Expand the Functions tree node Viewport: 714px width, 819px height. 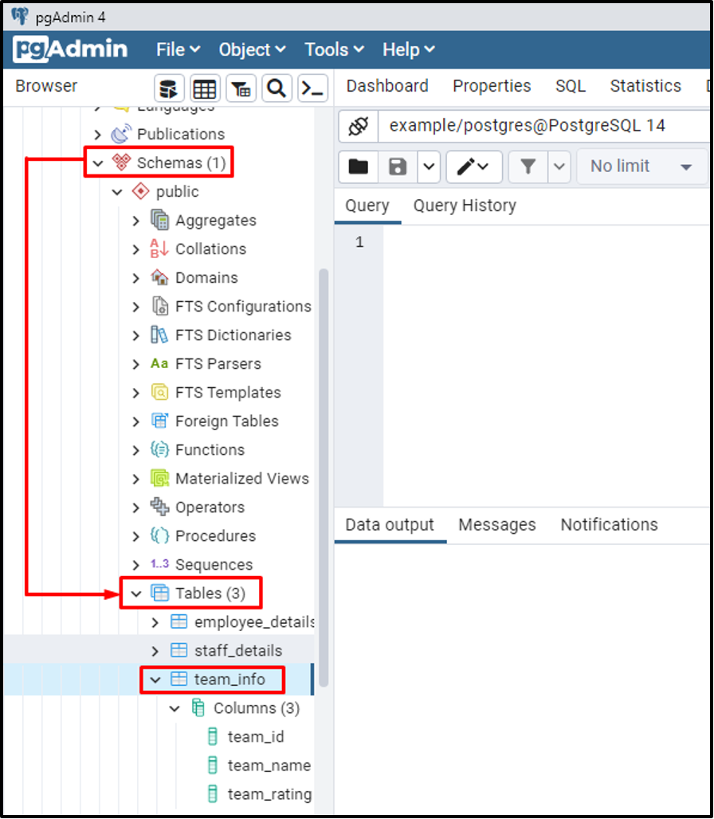coord(135,449)
